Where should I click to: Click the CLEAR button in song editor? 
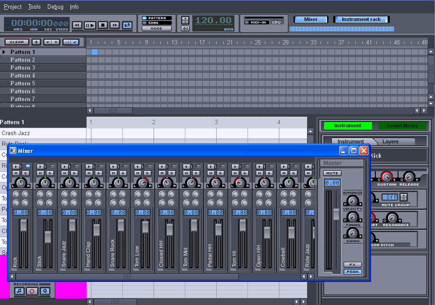(x=17, y=42)
